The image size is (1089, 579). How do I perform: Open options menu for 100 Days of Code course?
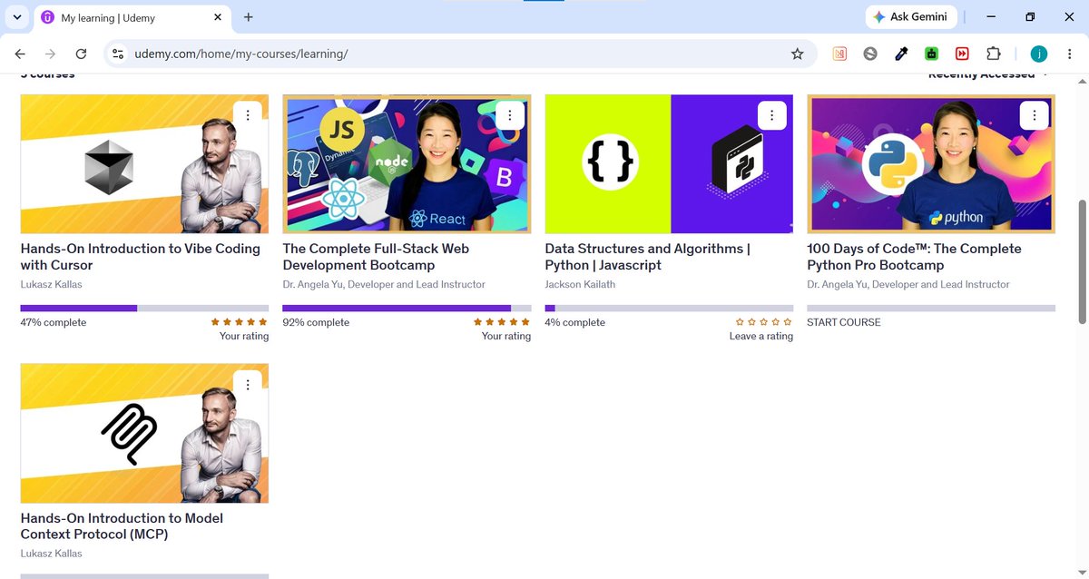click(1034, 115)
